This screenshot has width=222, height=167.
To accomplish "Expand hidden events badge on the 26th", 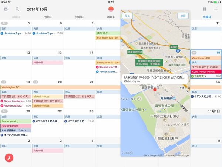I will [4, 111].
